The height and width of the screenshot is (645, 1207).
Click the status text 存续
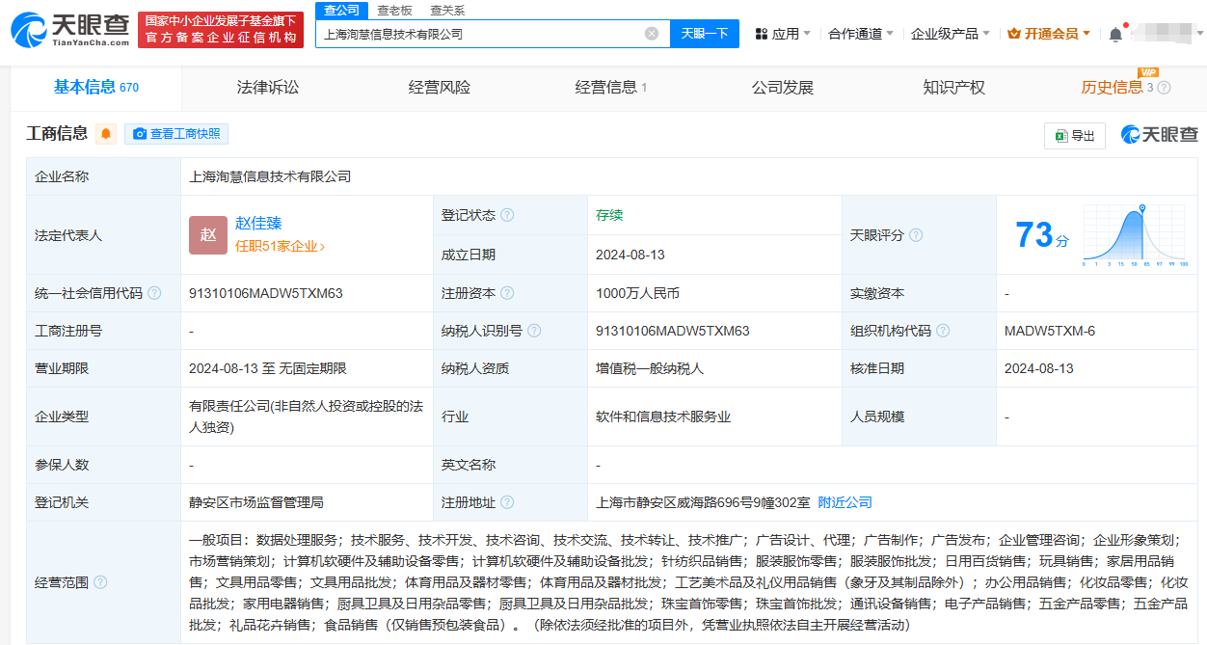click(609, 215)
